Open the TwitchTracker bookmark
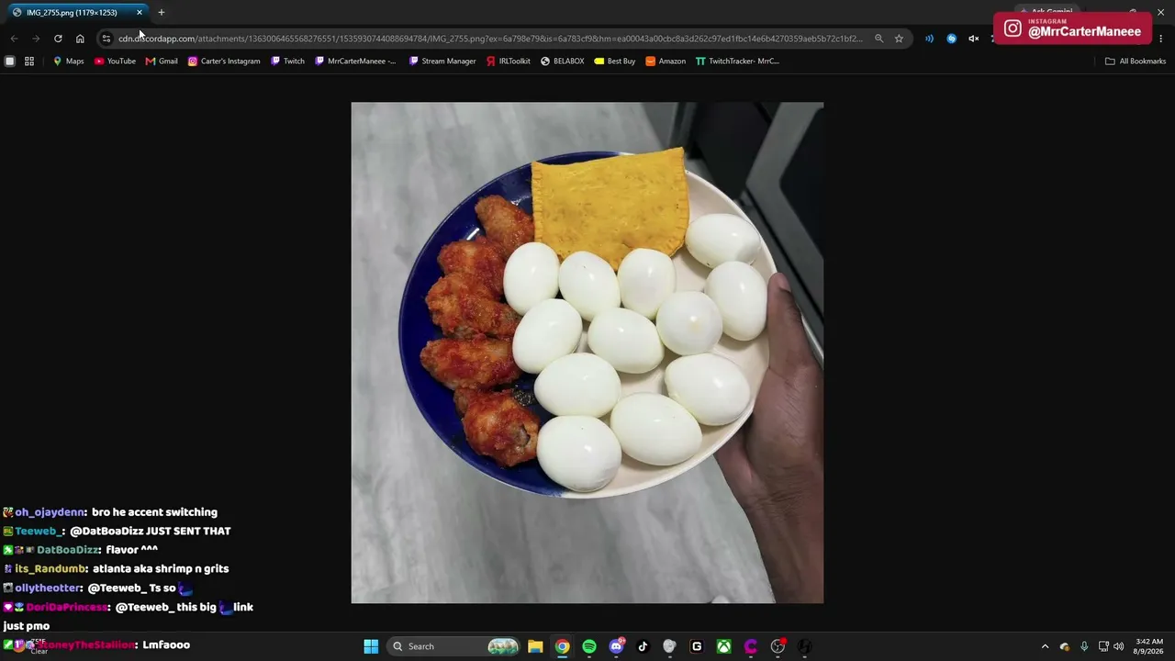Viewport: 1175px width, 661px height. coord(737,62)
